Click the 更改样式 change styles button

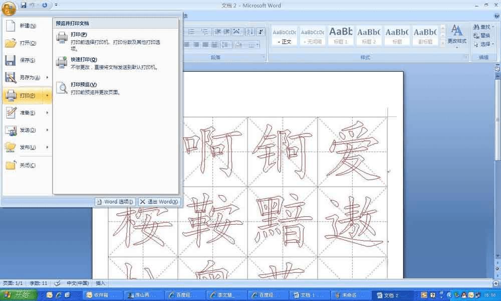457,36
